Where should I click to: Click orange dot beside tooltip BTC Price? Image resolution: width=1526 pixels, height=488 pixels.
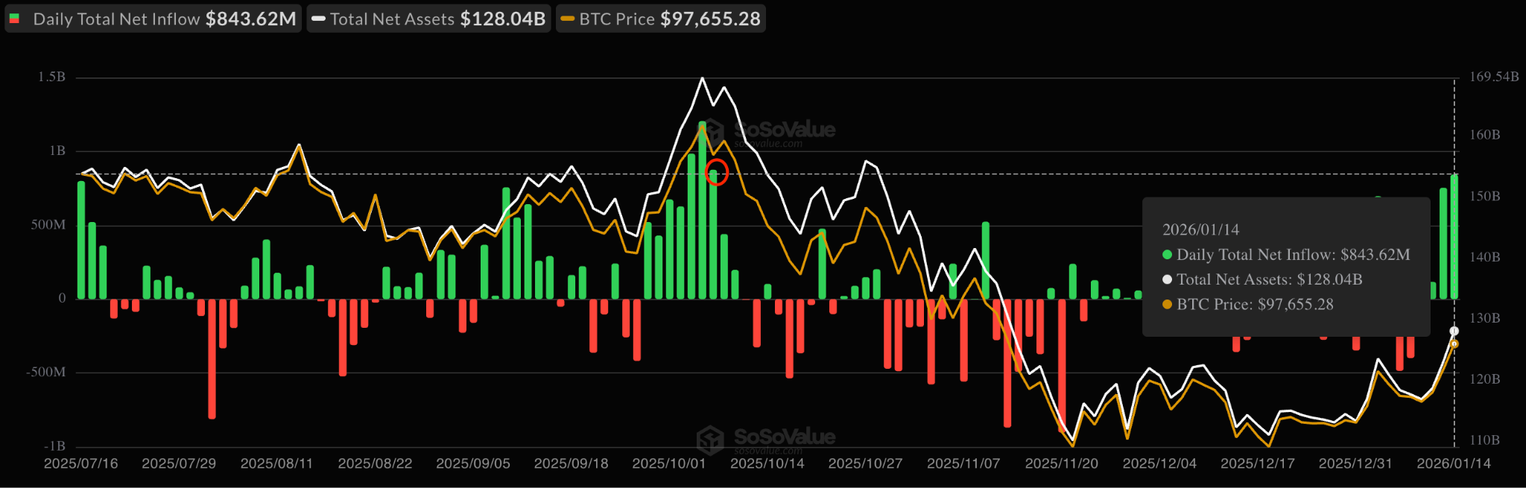click(1167, 304)
